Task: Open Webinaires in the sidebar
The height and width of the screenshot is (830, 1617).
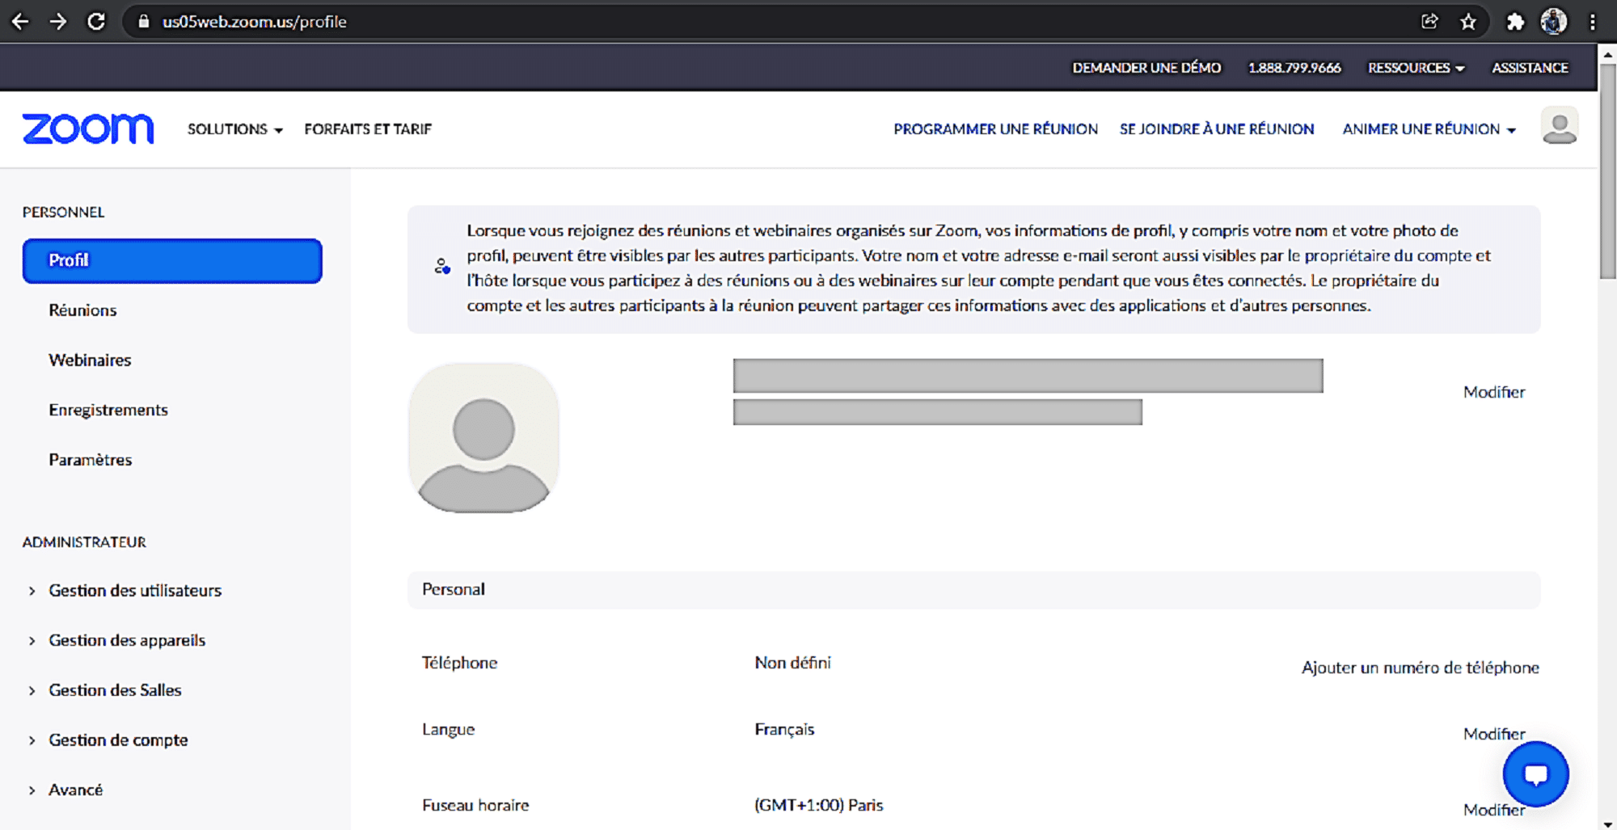Action: [90, 360]
